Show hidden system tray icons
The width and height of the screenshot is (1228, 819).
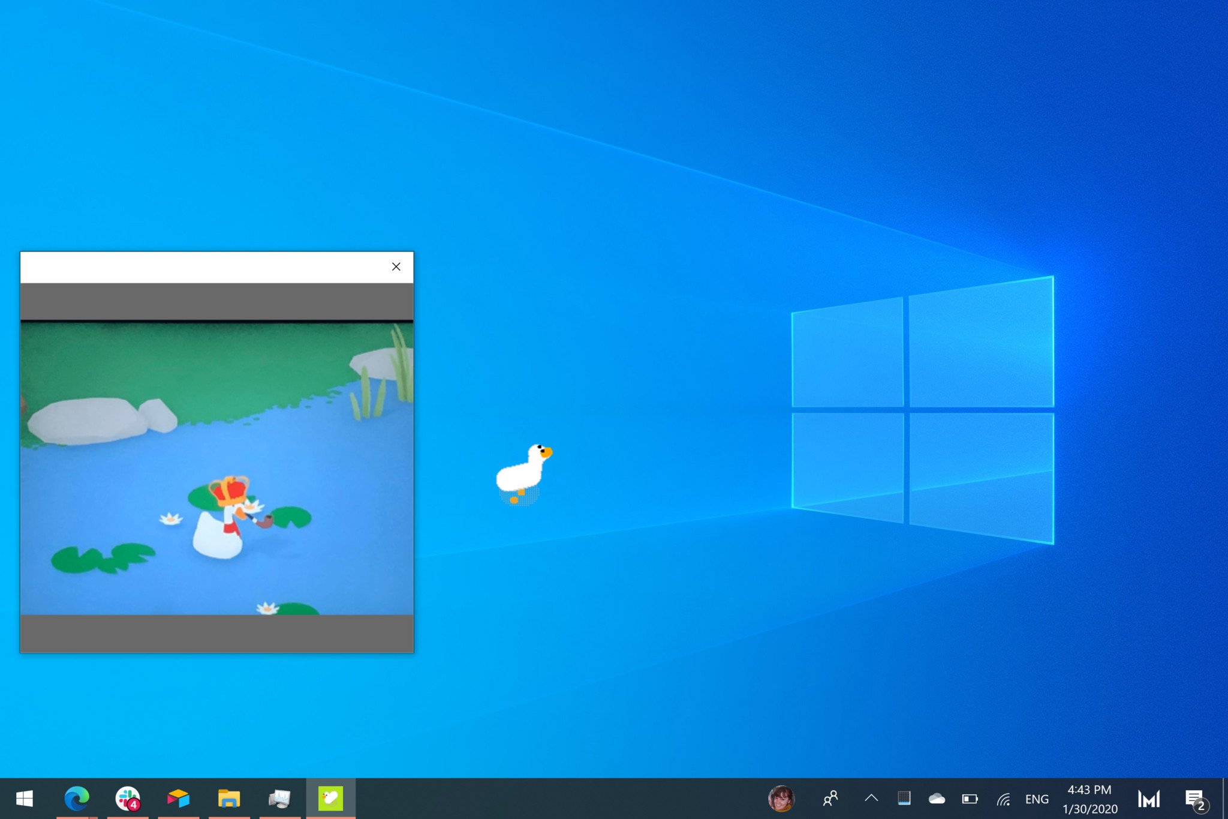coord(871,798)
